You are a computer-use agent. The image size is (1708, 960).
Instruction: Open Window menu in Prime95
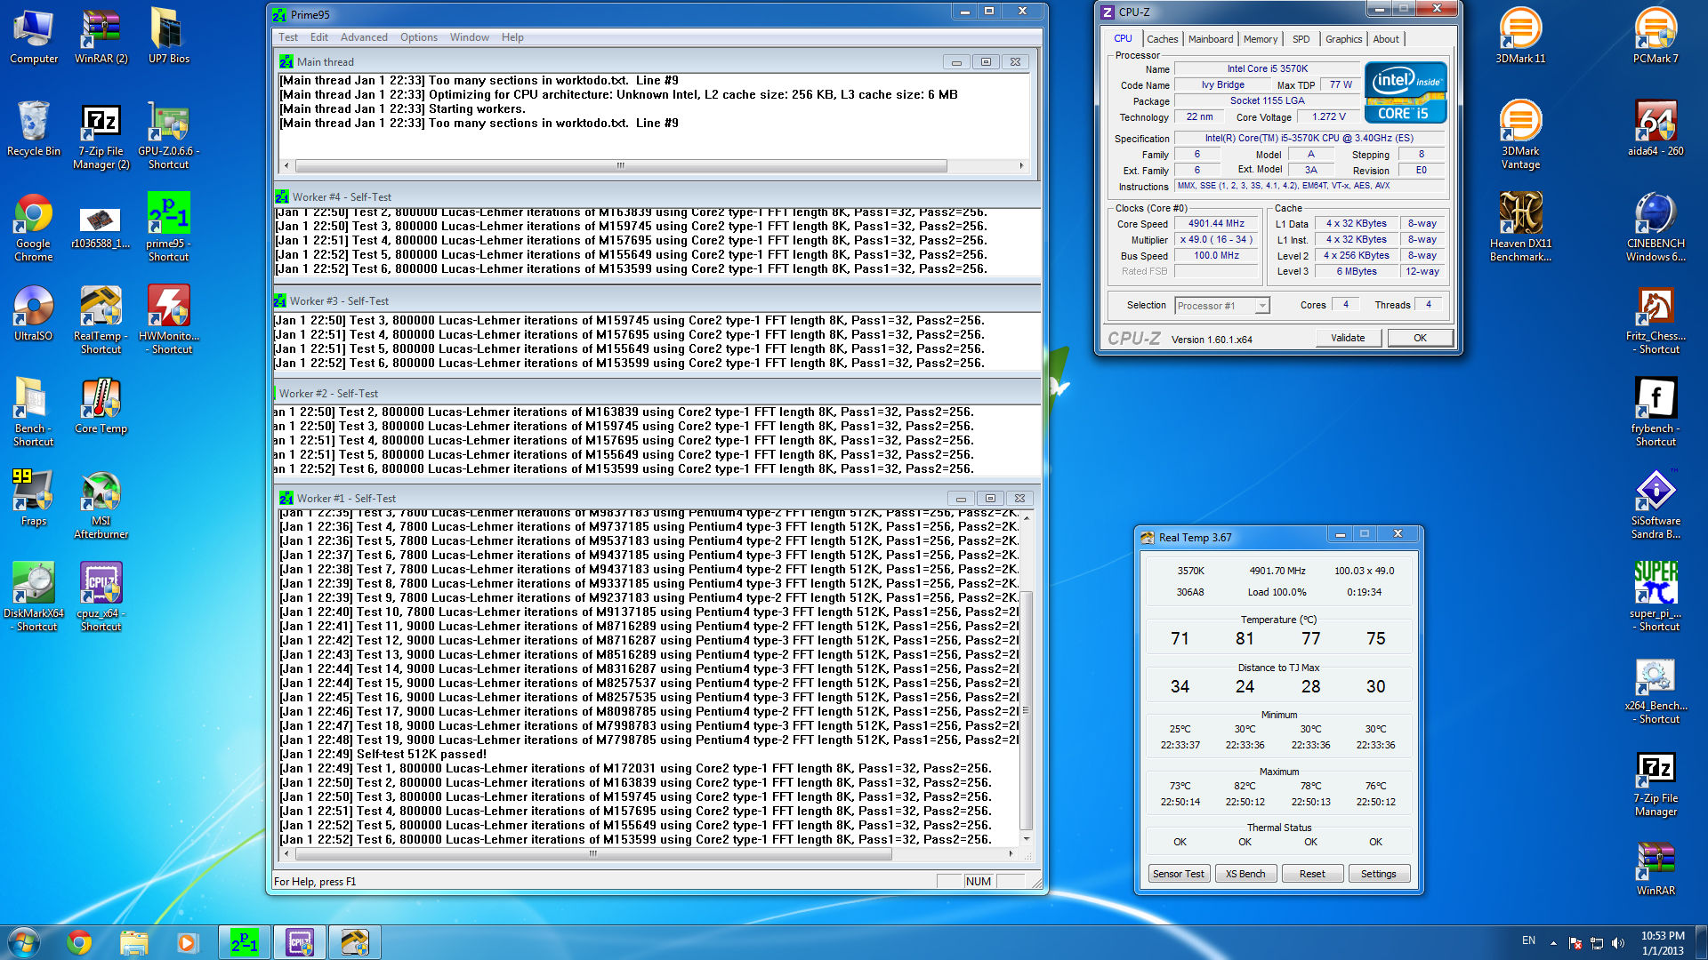click(470, 37)
